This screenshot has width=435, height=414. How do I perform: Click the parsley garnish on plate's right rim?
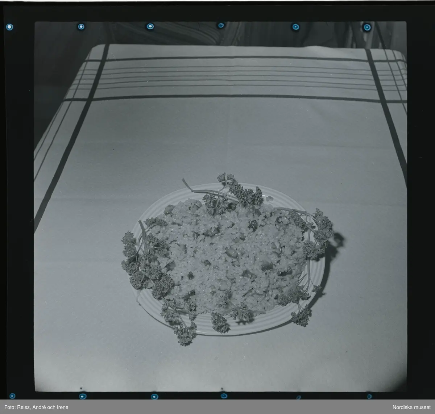click(319, 232)
